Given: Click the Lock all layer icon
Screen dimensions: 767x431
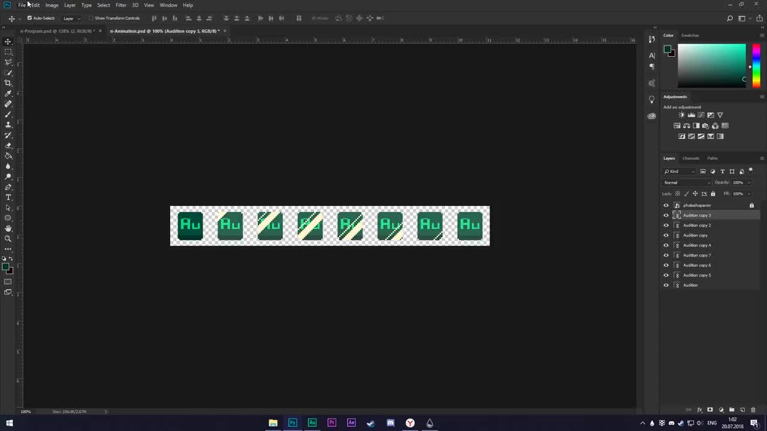Looking at the screenshot, I should (712, 193).
